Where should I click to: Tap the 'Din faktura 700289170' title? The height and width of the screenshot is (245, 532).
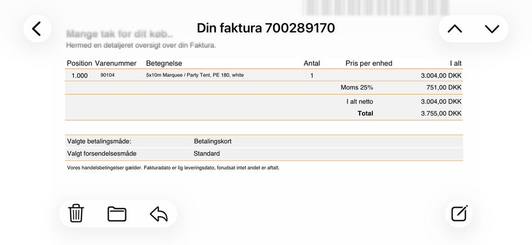(x=265, y=28)
